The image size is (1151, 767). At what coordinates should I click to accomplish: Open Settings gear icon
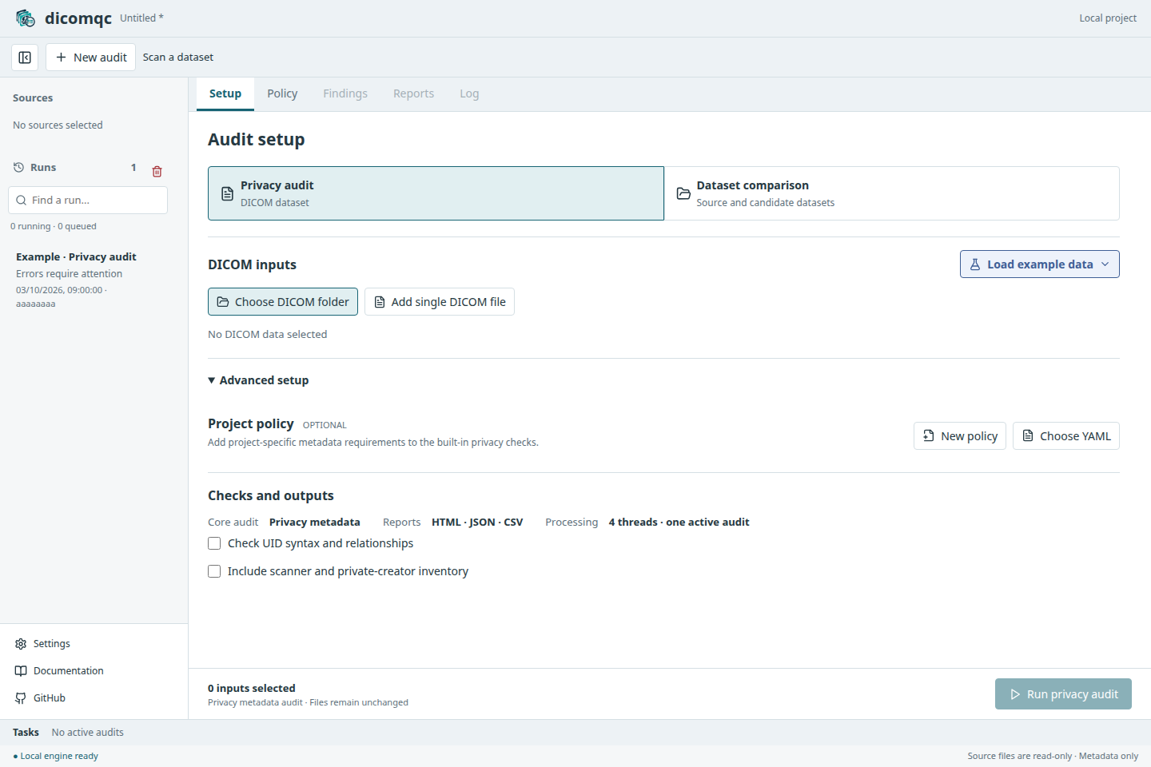(21, 644)
